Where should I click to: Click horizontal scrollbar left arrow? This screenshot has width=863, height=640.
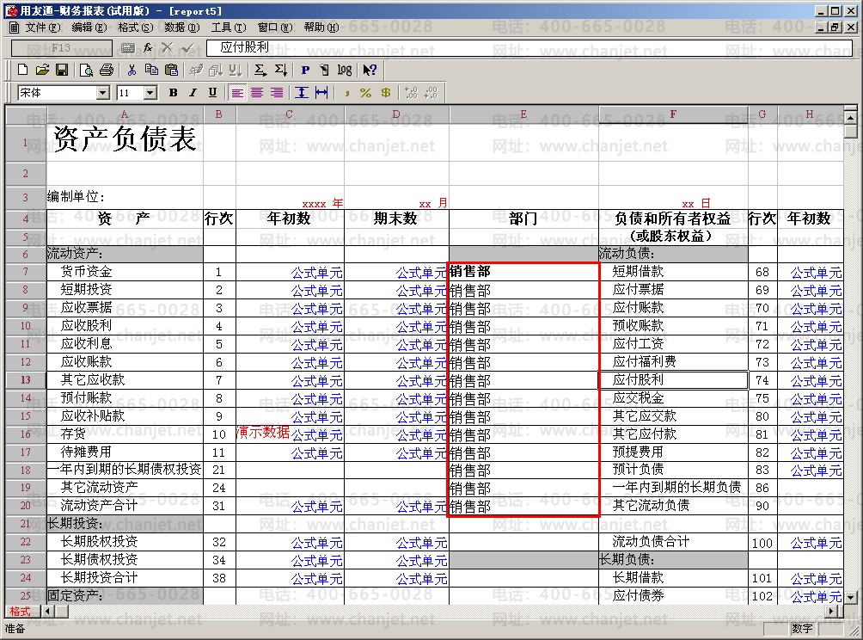pyautogui.click(x=48, y=611)
